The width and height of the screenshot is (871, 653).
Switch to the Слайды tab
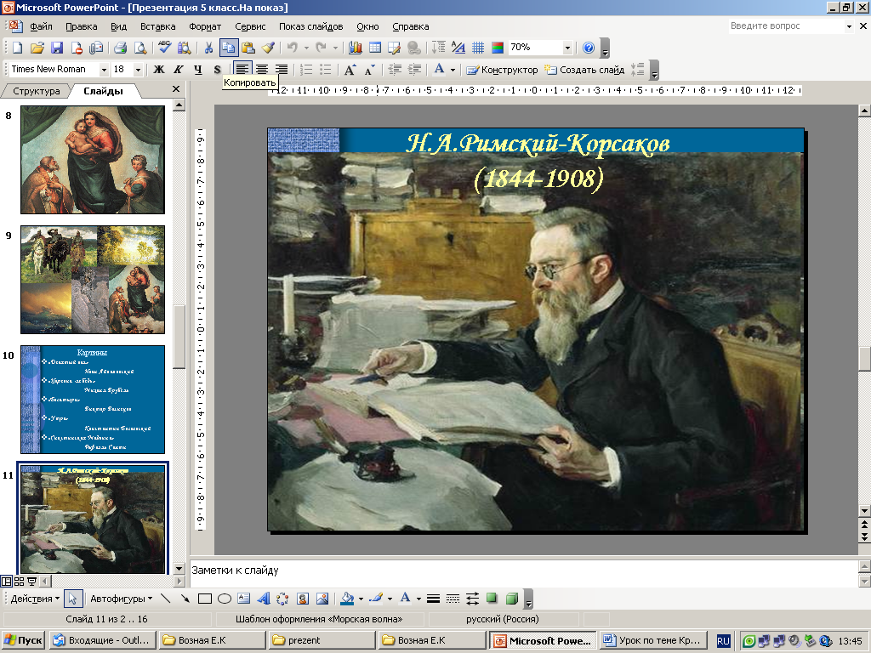103,91
